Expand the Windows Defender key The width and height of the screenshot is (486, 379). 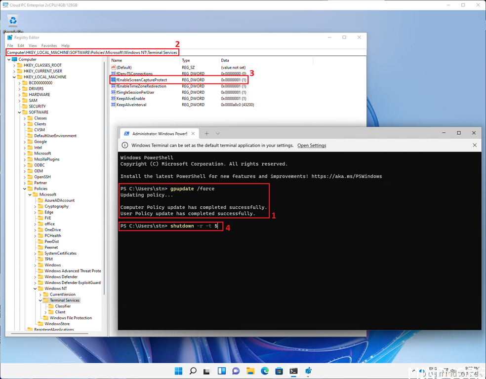36,277
